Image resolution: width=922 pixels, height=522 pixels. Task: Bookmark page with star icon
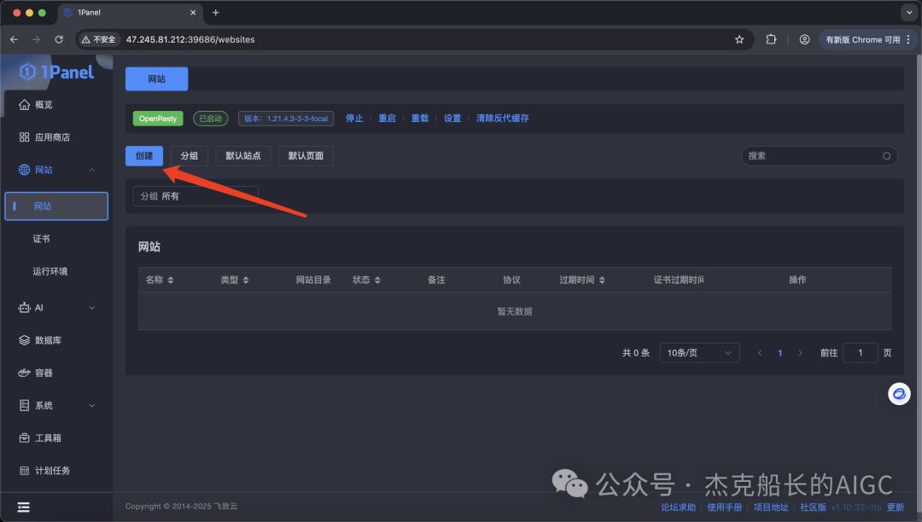point(739,39)
